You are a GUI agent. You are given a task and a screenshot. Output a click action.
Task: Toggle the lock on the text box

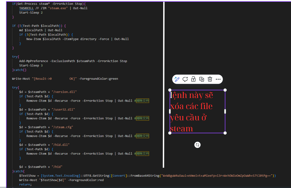click(x=193, y=79)
